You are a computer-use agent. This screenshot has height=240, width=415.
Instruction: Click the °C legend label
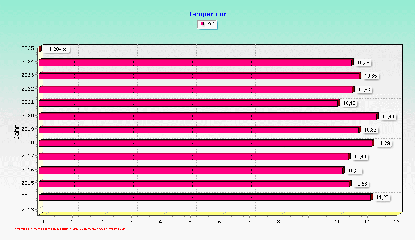[210, 24]
